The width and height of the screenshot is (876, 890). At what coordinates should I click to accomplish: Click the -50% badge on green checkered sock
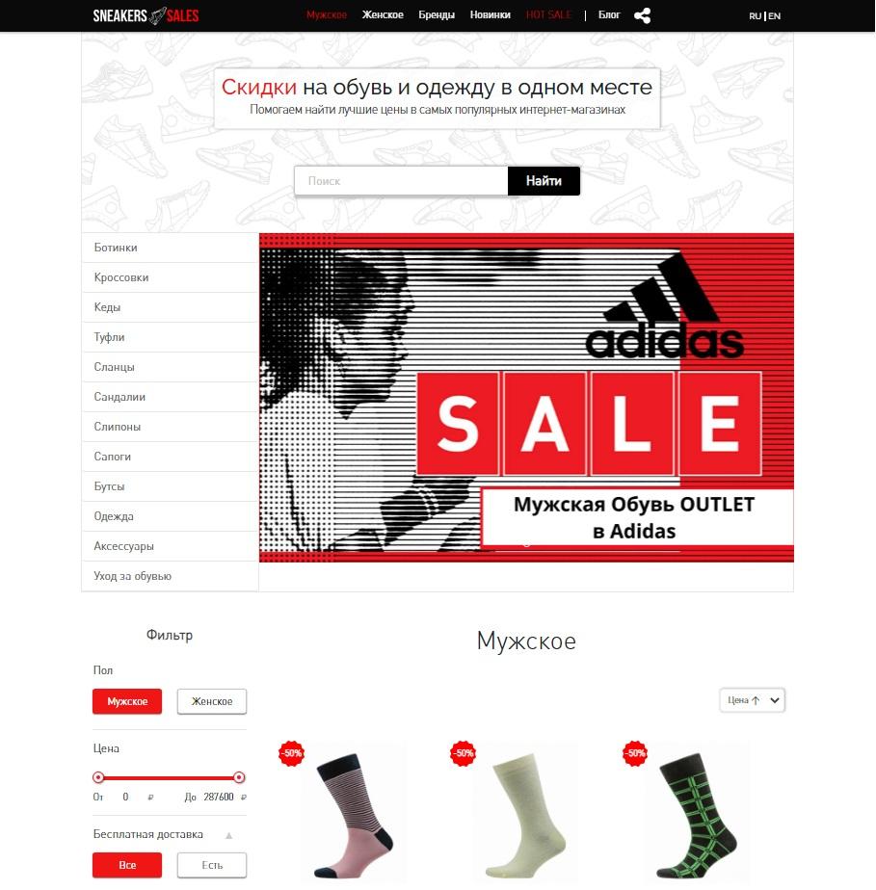635,753
